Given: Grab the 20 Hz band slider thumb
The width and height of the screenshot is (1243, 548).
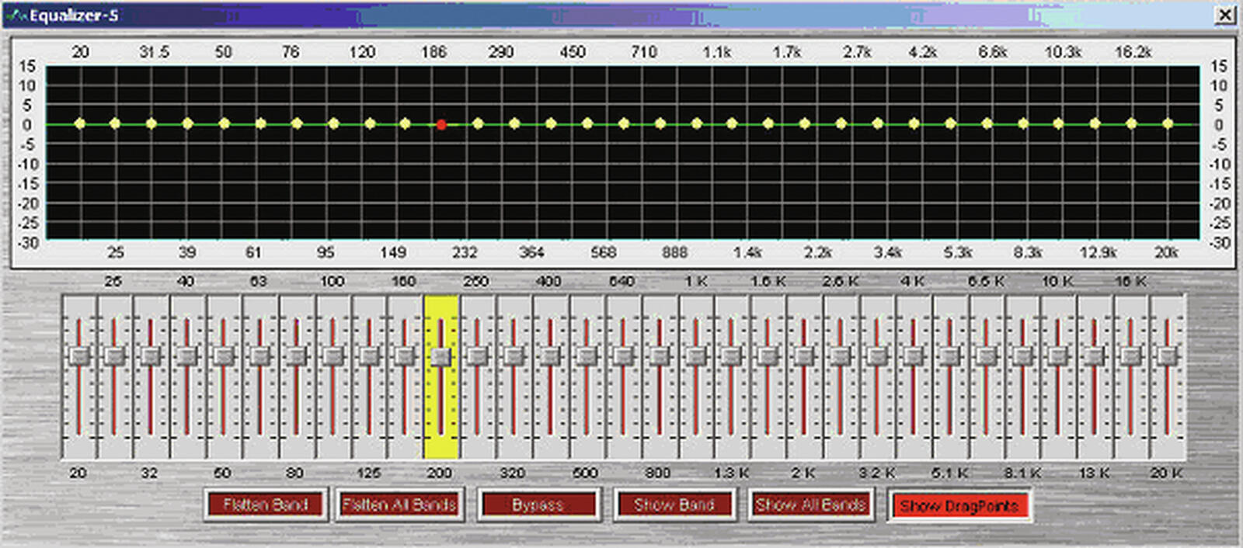Looking at the screenshot, I should pyautogui.click(x=78, y=356).
